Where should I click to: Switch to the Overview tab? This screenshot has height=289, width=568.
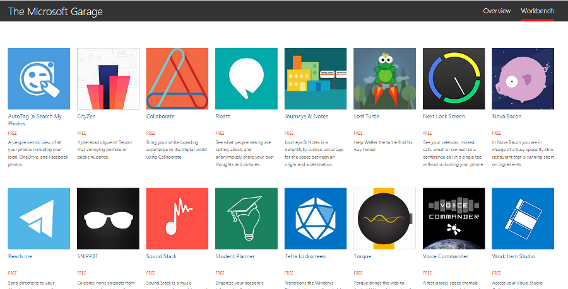[497, 11]
